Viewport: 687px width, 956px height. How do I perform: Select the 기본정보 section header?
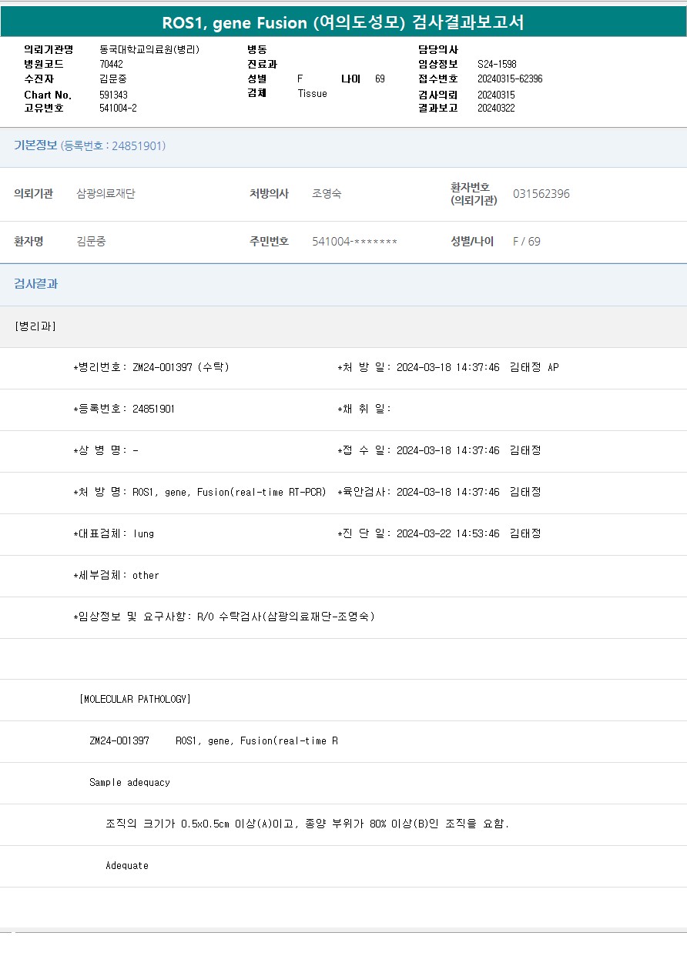(x=35, y=145)
